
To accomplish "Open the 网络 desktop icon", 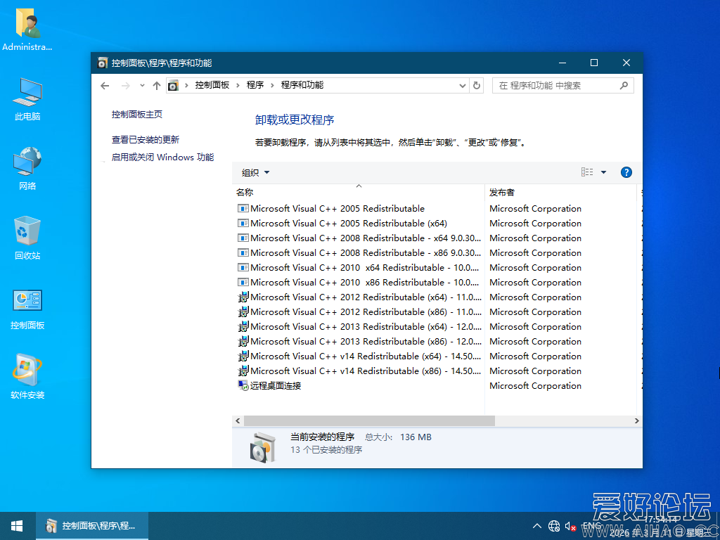I will click(27, 169).
